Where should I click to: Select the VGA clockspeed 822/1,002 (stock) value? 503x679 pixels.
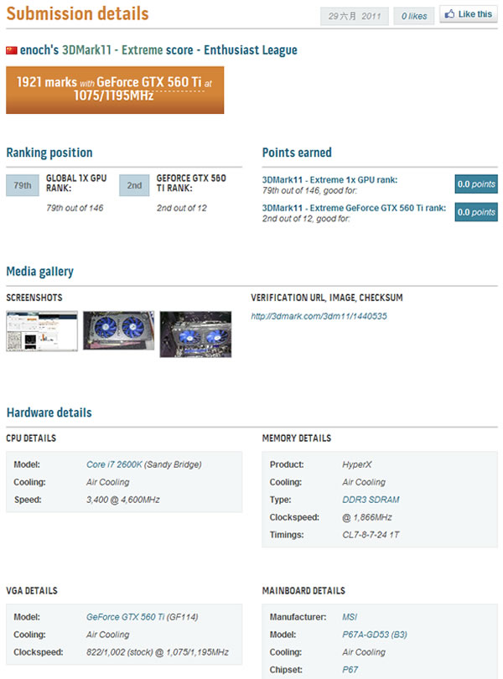158,651
